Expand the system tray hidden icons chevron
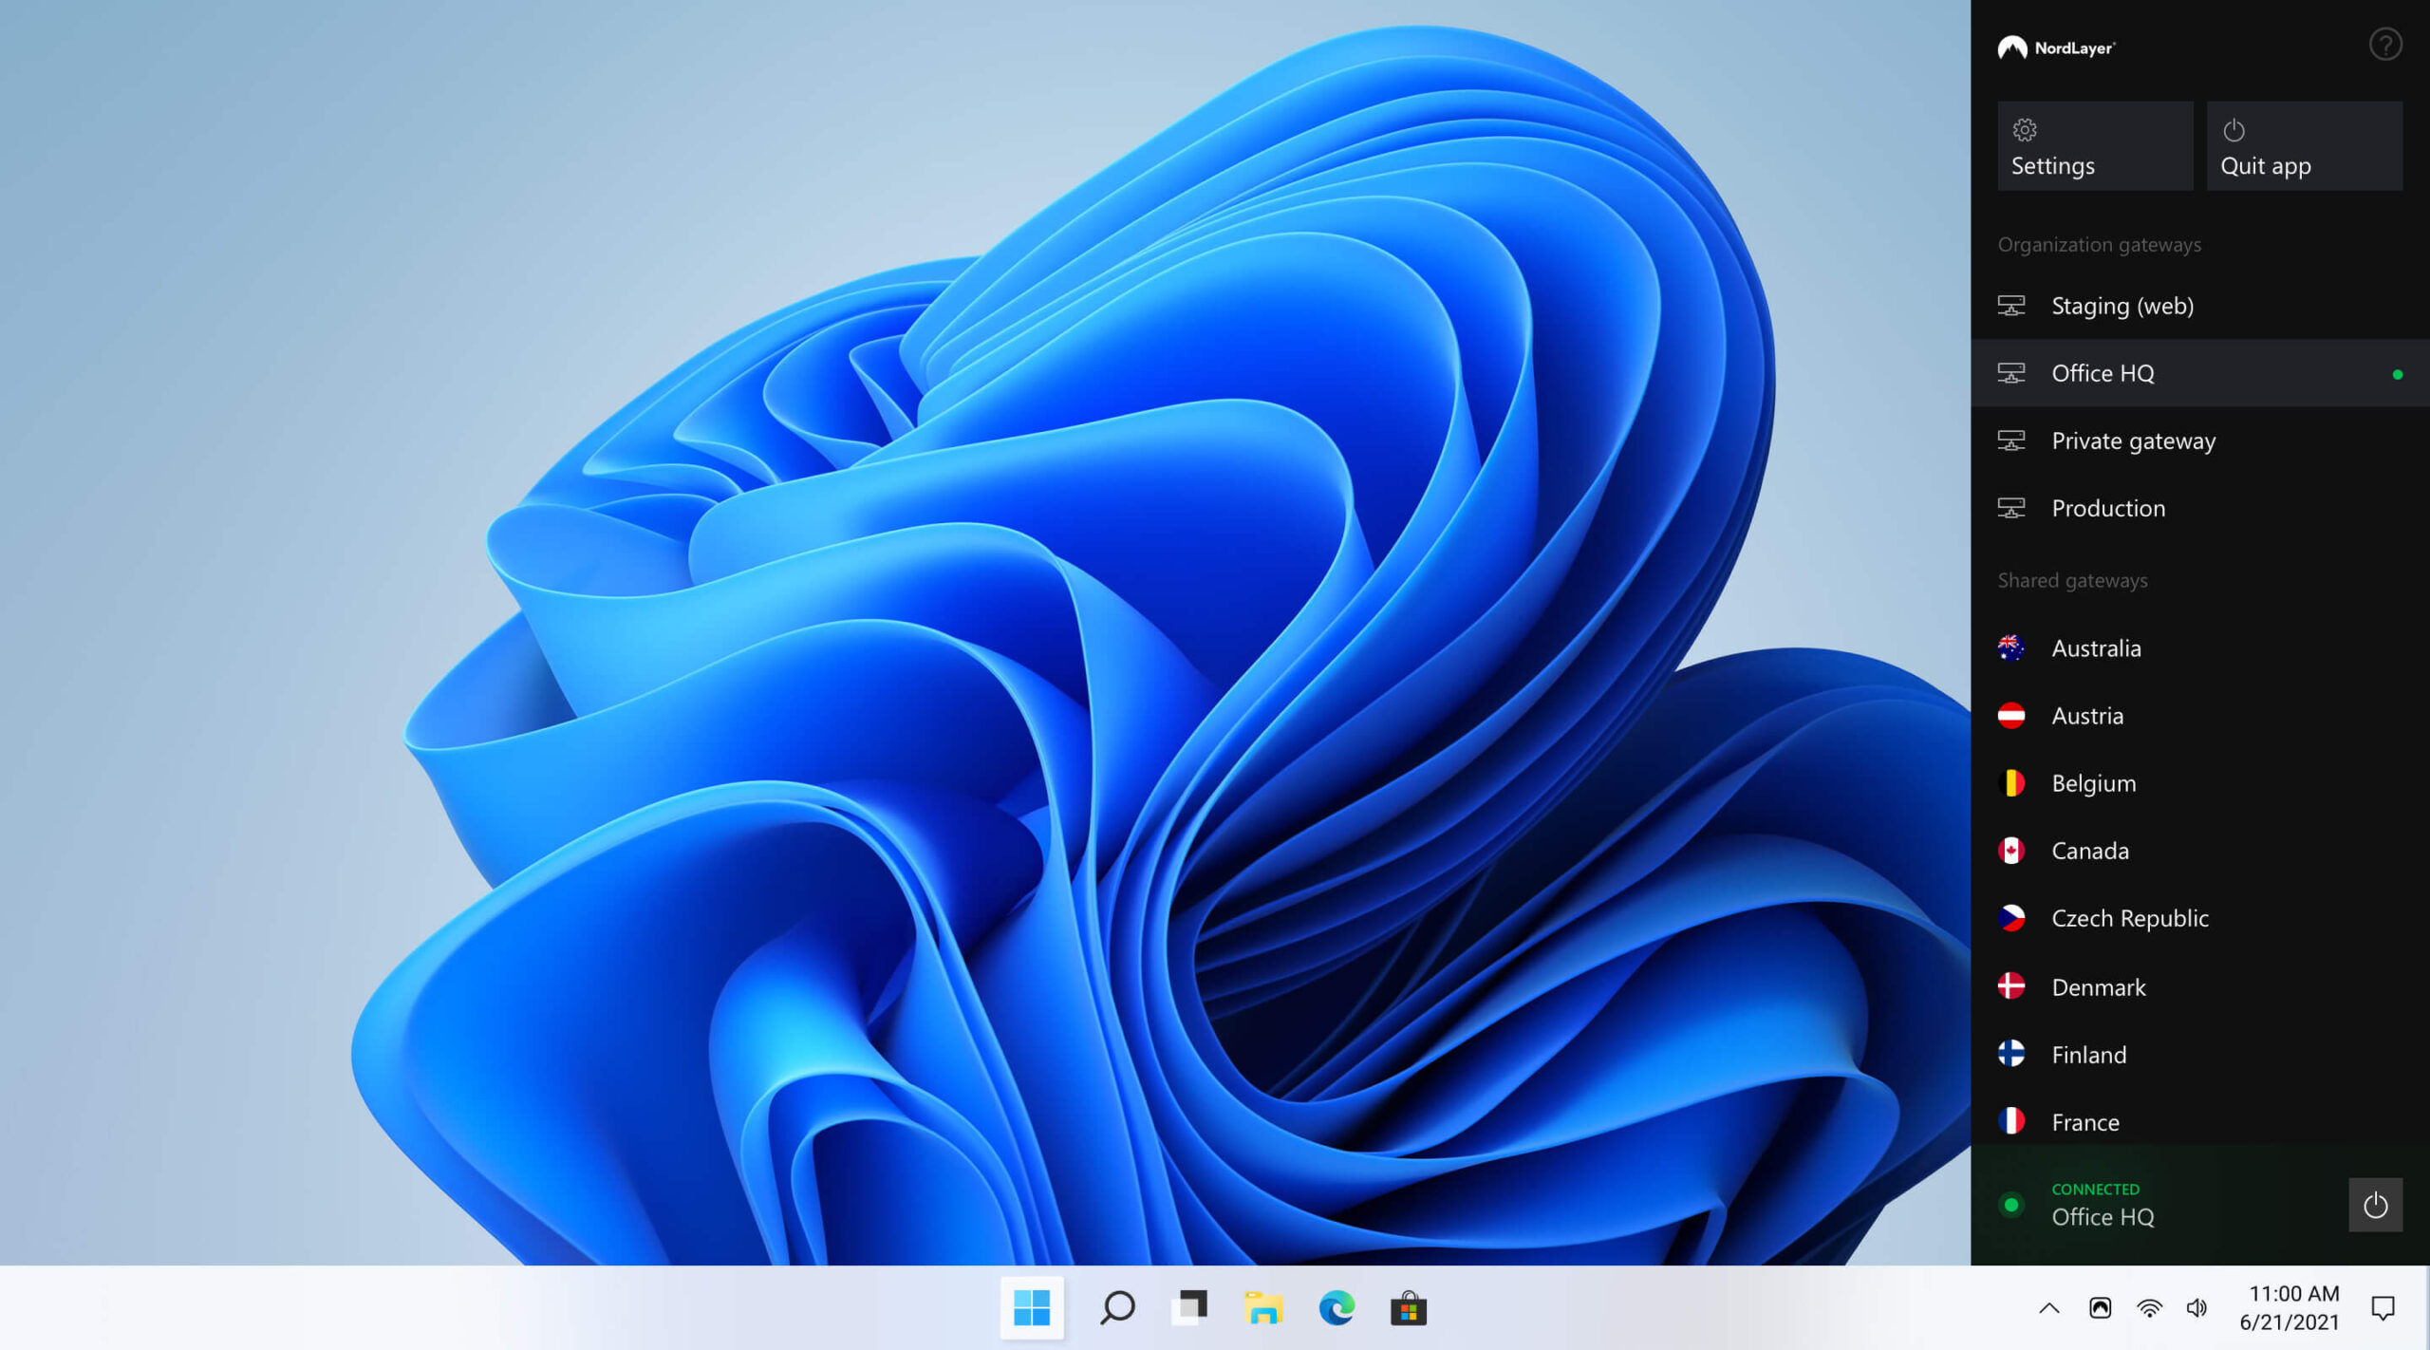 click(2049, 1308)
